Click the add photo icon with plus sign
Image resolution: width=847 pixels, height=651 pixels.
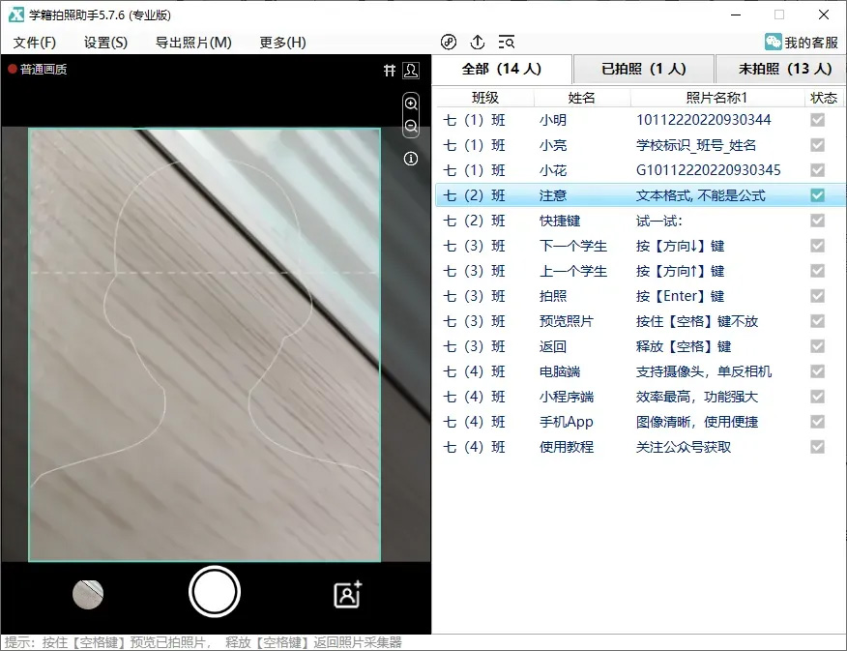click(347, 594)
